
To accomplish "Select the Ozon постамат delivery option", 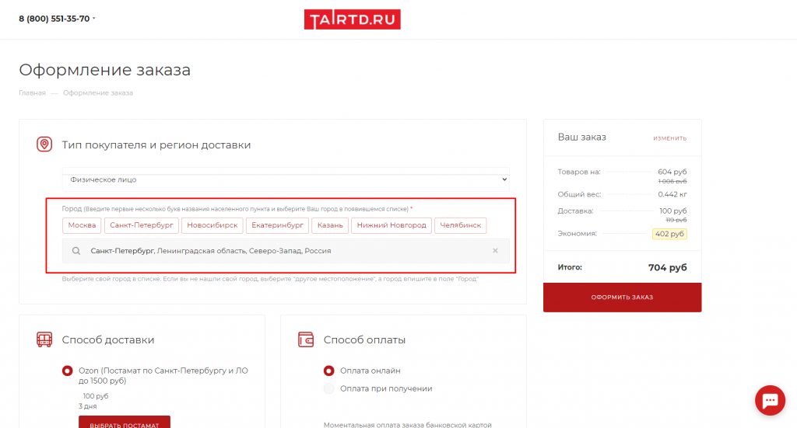I will tap(68, 371).
